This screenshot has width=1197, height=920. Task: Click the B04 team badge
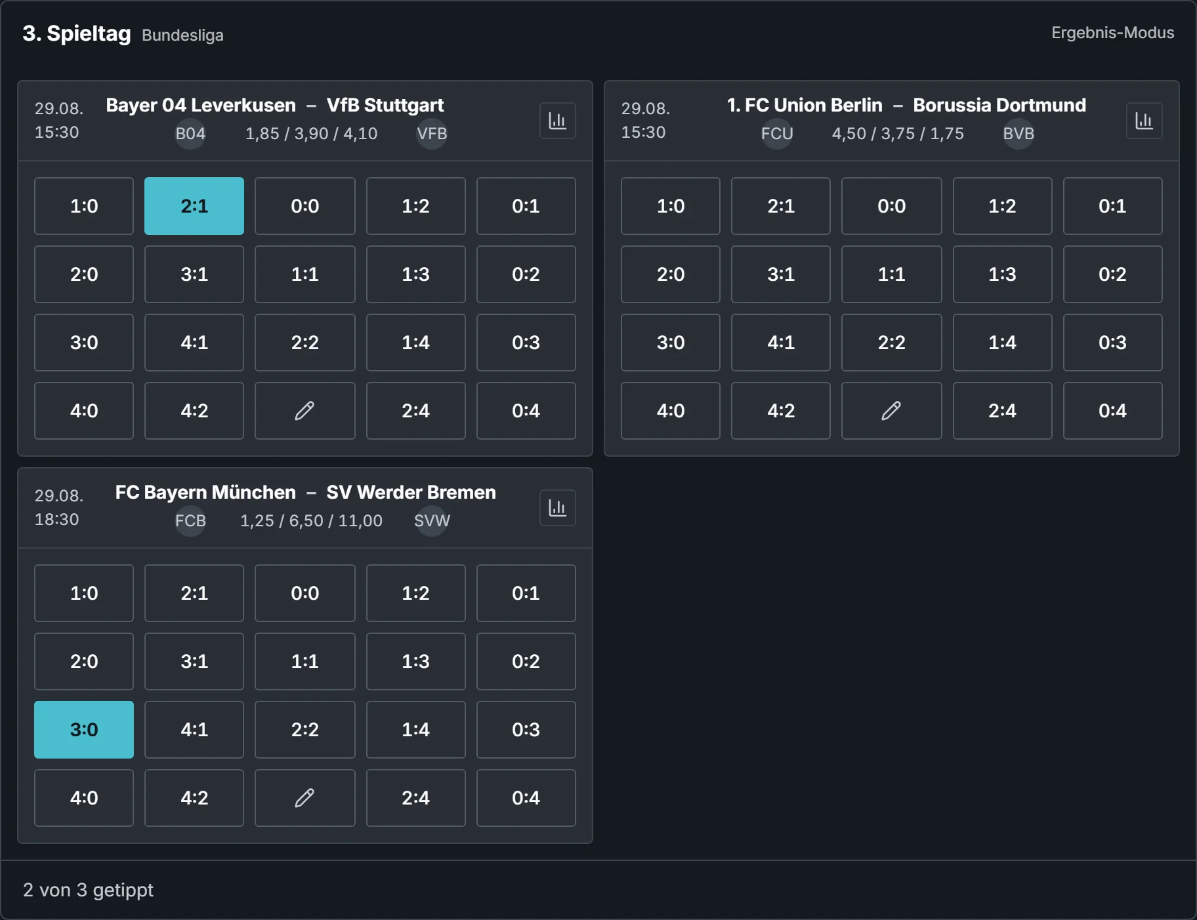coord(190,134)
